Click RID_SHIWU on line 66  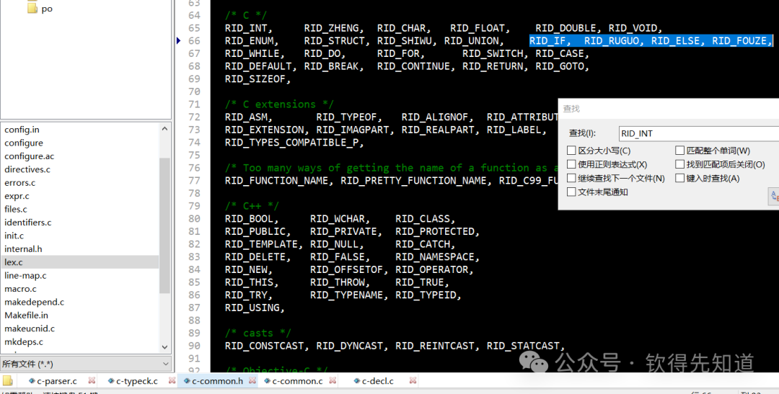pos(405,40)
